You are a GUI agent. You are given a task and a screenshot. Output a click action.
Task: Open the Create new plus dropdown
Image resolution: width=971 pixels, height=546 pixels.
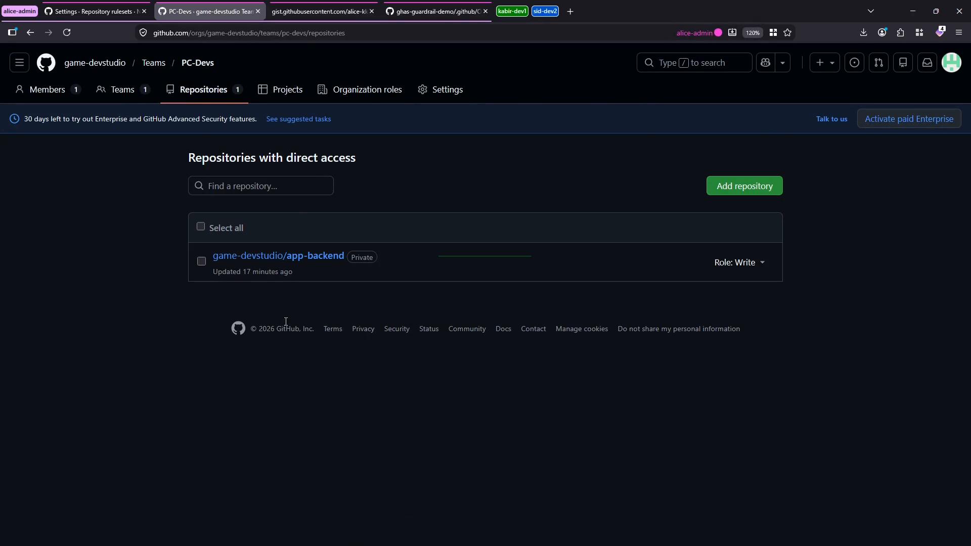click(824, 63)
